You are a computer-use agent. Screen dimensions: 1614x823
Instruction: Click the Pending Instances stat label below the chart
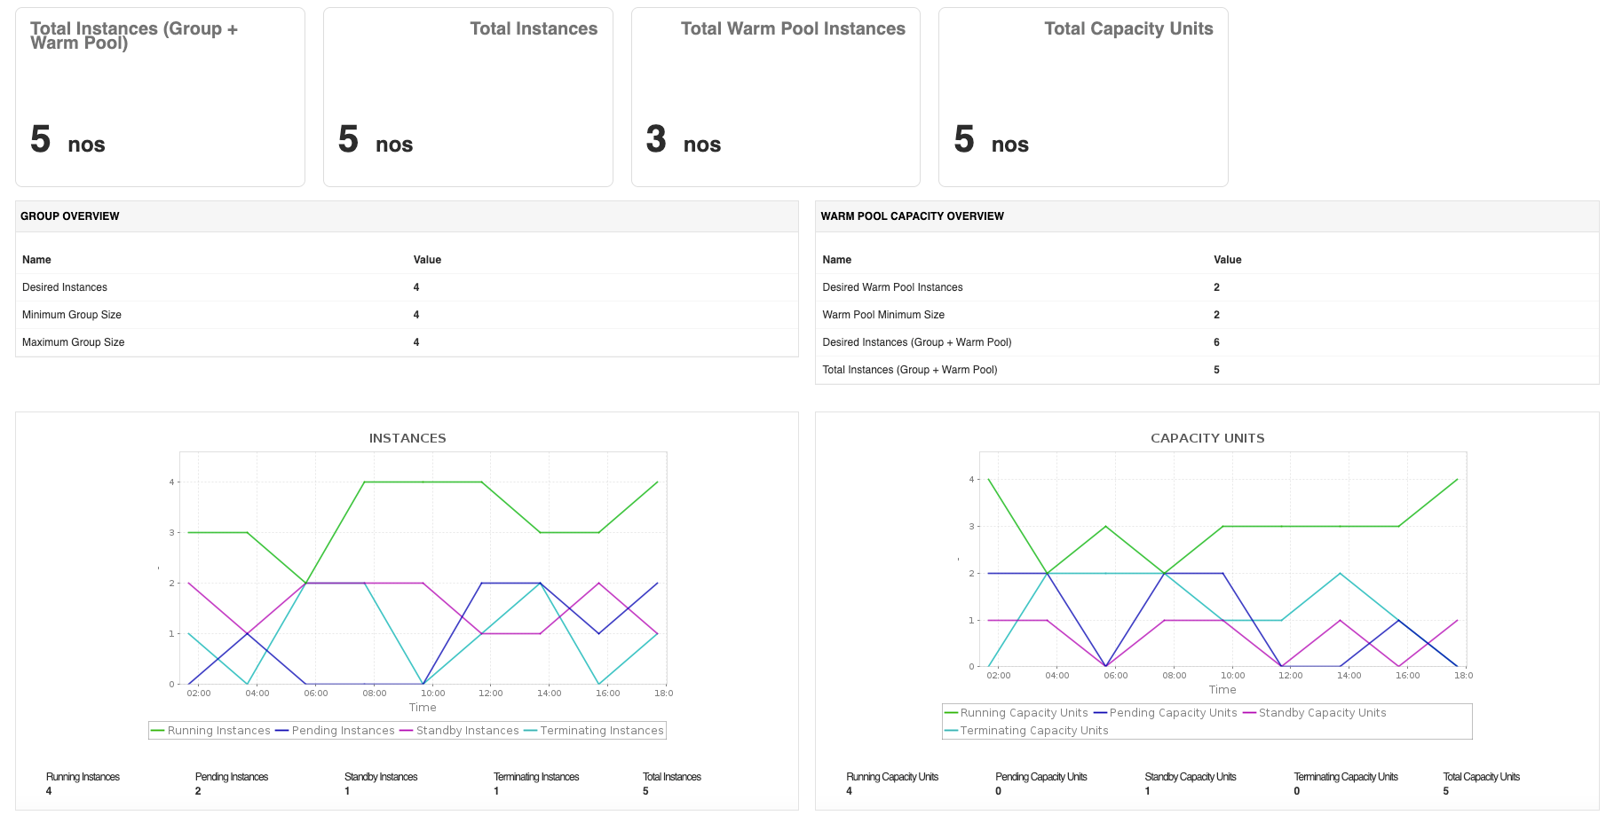(x=232, y=777)
